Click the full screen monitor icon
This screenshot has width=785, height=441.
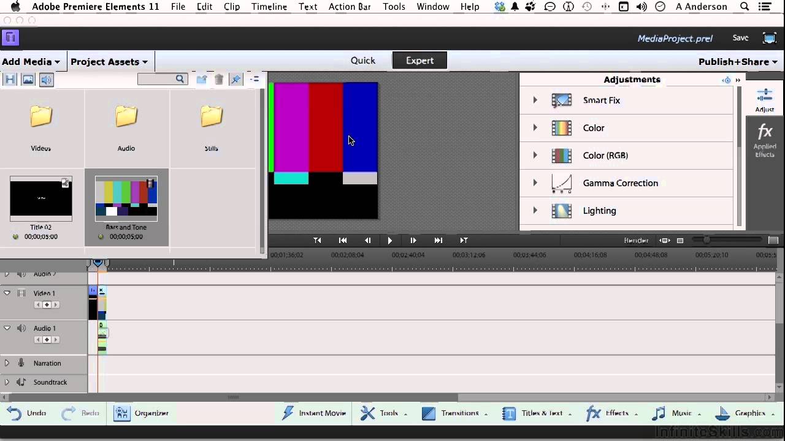[769, 38]
